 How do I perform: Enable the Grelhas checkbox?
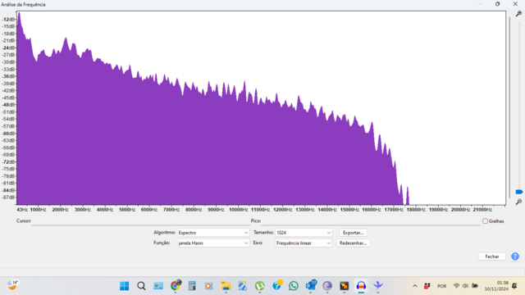485,221
